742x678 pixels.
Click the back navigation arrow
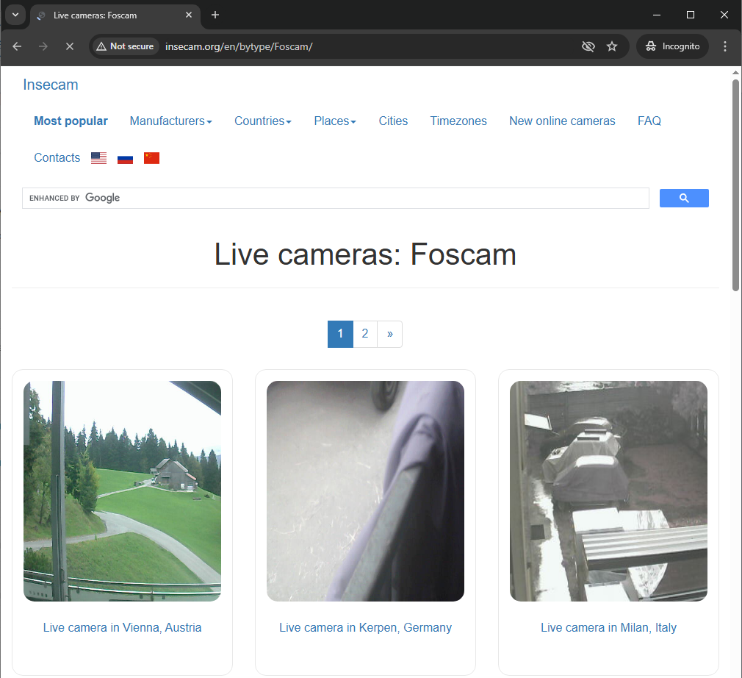click(16, 46)
